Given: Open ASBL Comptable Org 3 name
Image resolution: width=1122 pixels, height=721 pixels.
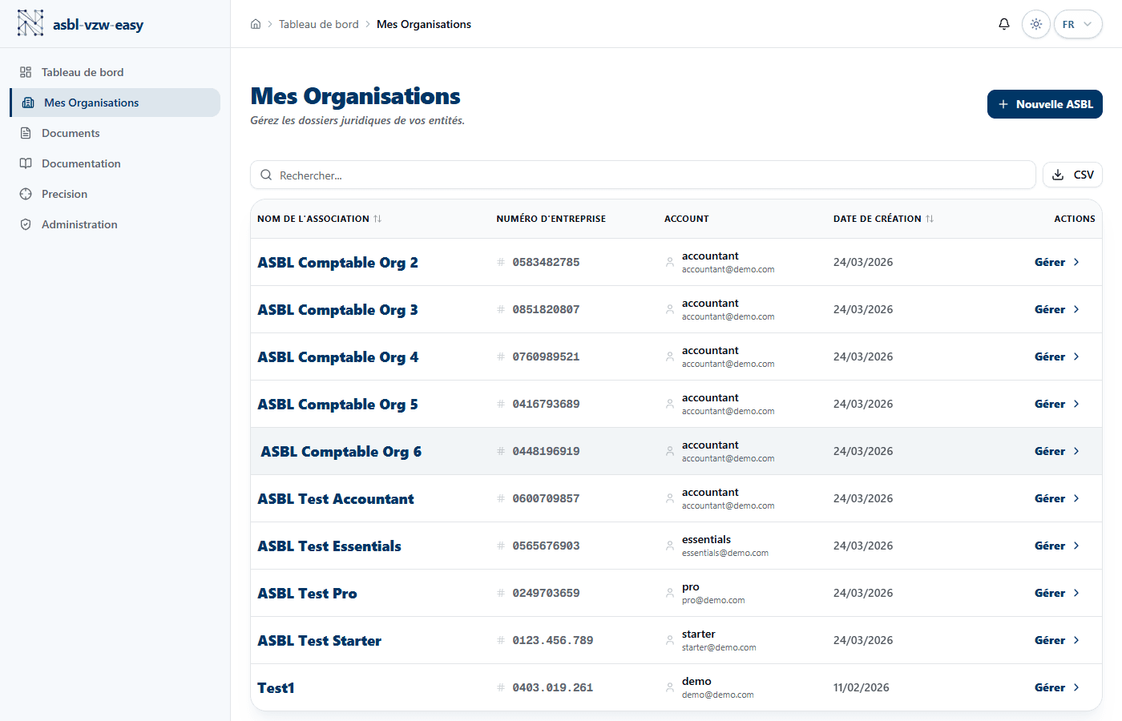Looking at the screenshot, I should click(337, 309).
